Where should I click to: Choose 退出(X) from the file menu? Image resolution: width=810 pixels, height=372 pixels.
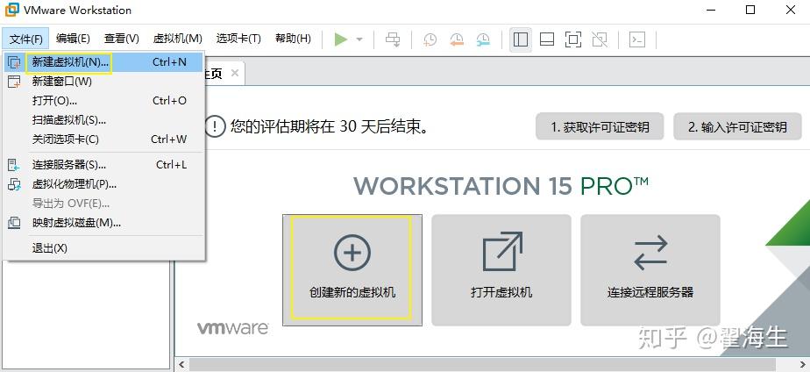point(103,248)
